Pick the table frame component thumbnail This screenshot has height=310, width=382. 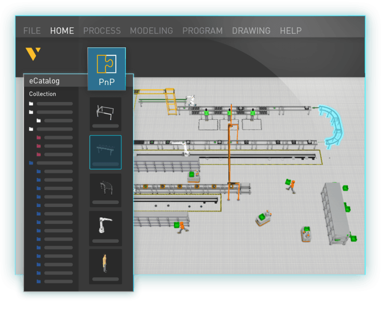coord(105,111)
